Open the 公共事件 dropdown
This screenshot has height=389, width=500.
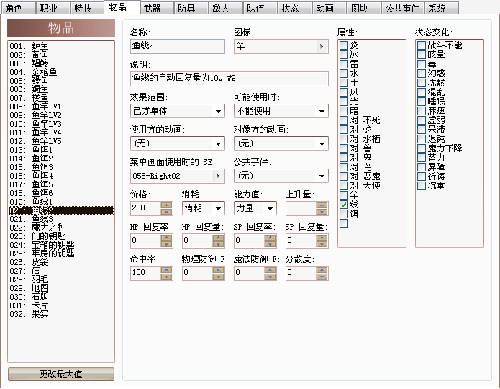pos(281,176)
